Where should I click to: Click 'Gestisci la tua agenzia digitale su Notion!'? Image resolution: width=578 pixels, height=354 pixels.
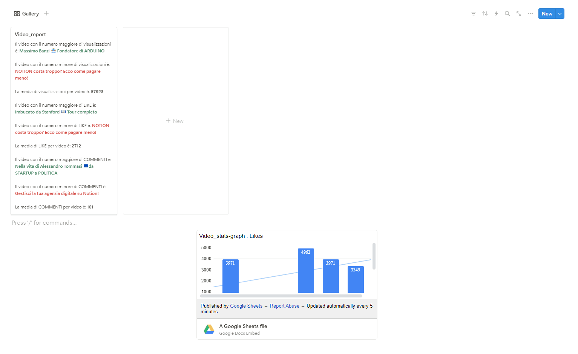point(57,193)
